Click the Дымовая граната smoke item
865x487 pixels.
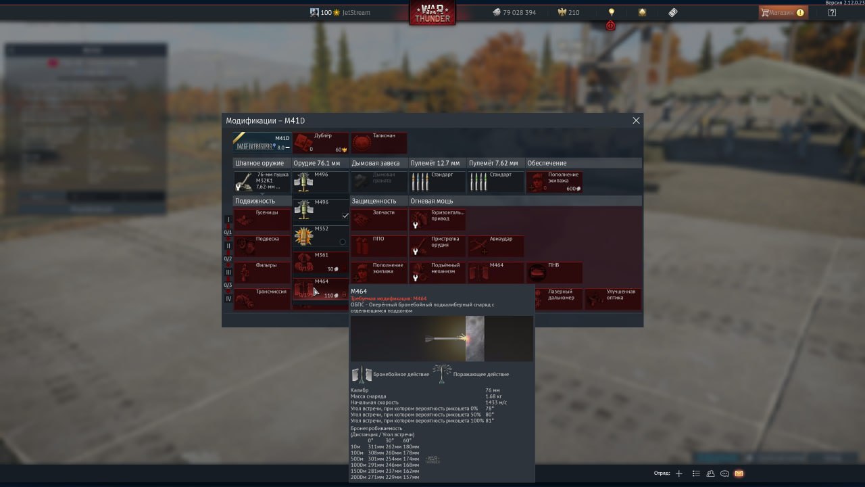(379, 181)
